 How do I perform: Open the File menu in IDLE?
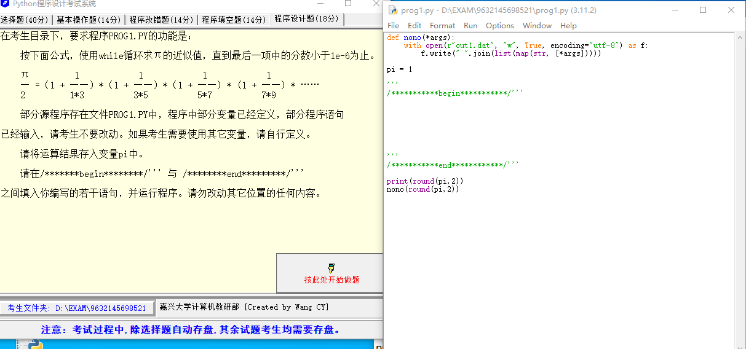393,25
